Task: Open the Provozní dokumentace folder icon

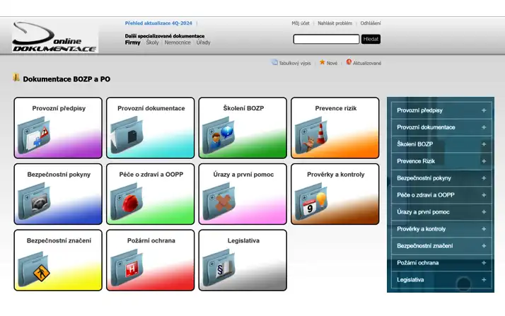Action: pos(126,136)
